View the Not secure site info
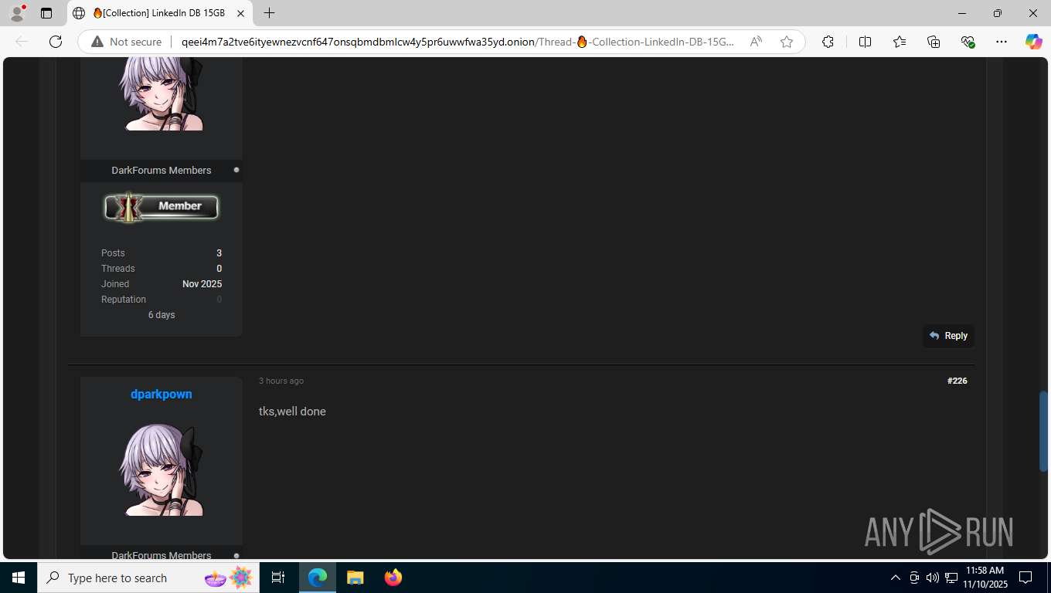 coord(127,42)
